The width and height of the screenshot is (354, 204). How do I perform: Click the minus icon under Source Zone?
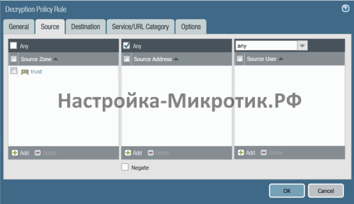tap(37, 153)
